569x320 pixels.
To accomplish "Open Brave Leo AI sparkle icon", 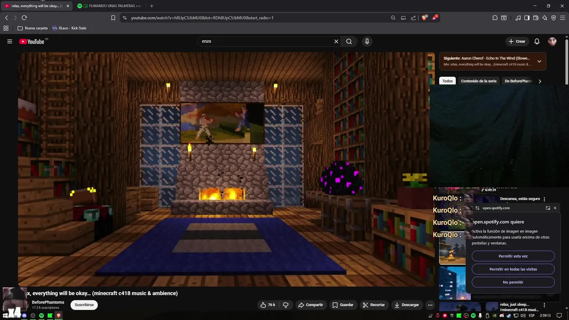I will coord(545,18).
